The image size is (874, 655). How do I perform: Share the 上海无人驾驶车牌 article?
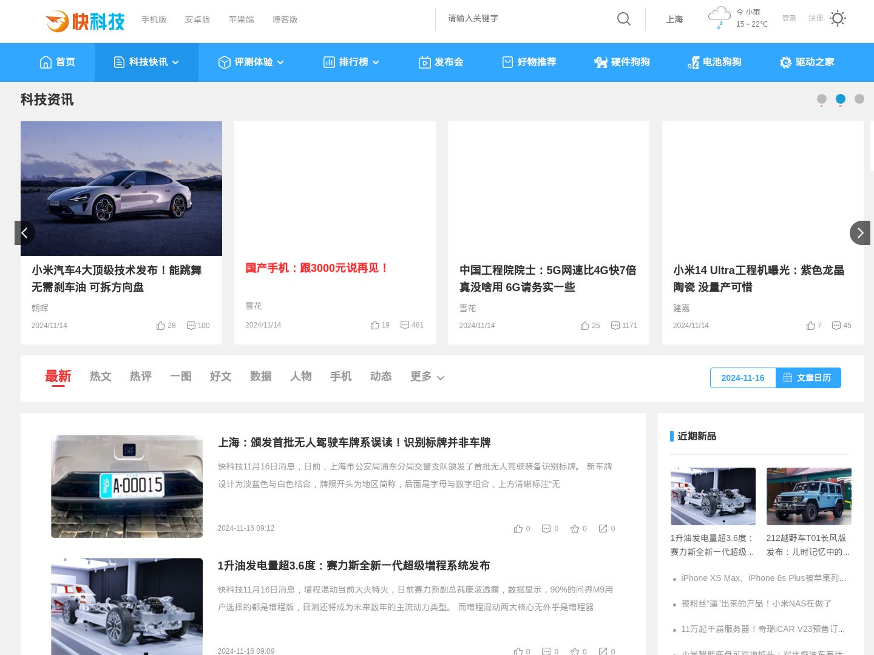click(607, 529)
